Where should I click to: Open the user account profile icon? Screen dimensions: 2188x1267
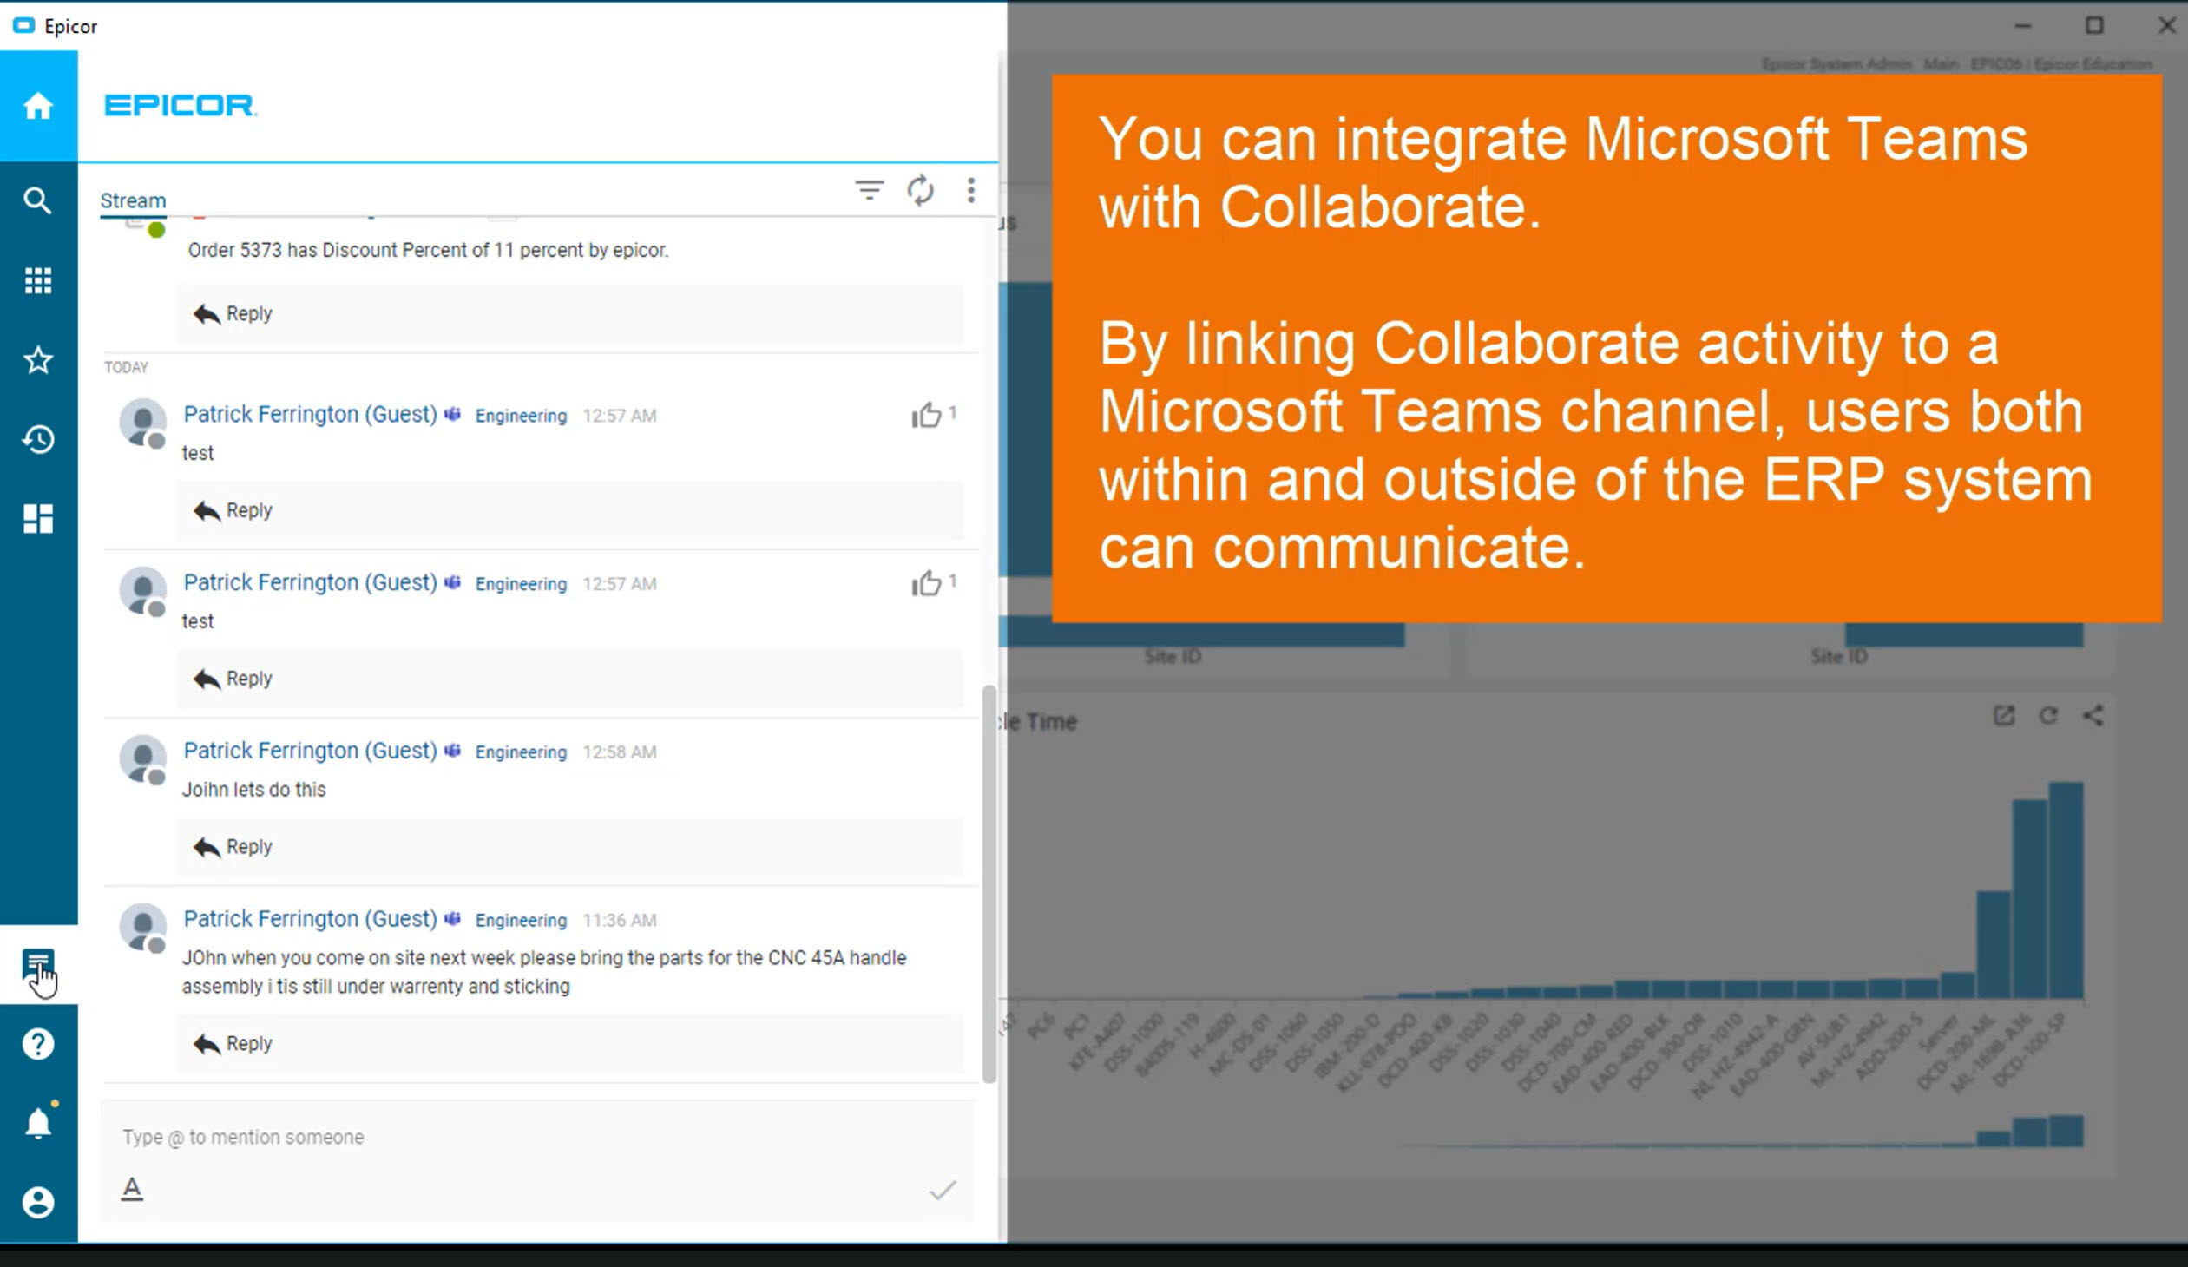coord(38,1203)
